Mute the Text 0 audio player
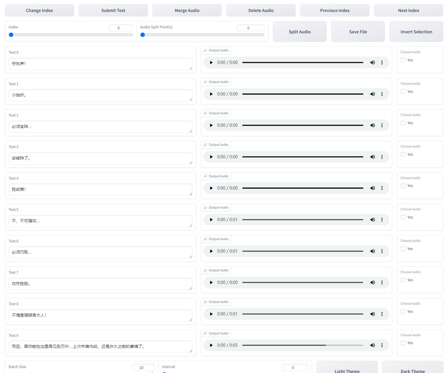This screenshot has height=373, width=447. 373,63
